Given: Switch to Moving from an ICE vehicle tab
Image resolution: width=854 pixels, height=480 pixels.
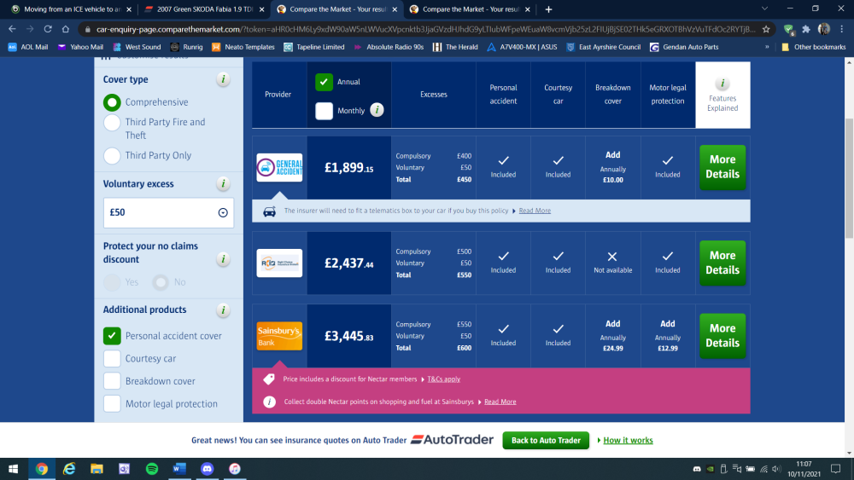Looking at the screenshot, I should [72, 9].
